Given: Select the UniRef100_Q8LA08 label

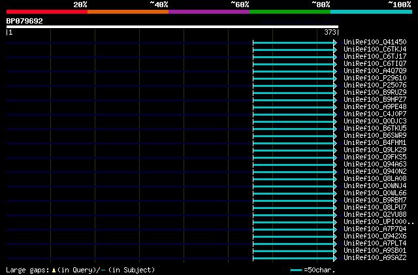Looking at the screenshot, I should pos(375,179).
